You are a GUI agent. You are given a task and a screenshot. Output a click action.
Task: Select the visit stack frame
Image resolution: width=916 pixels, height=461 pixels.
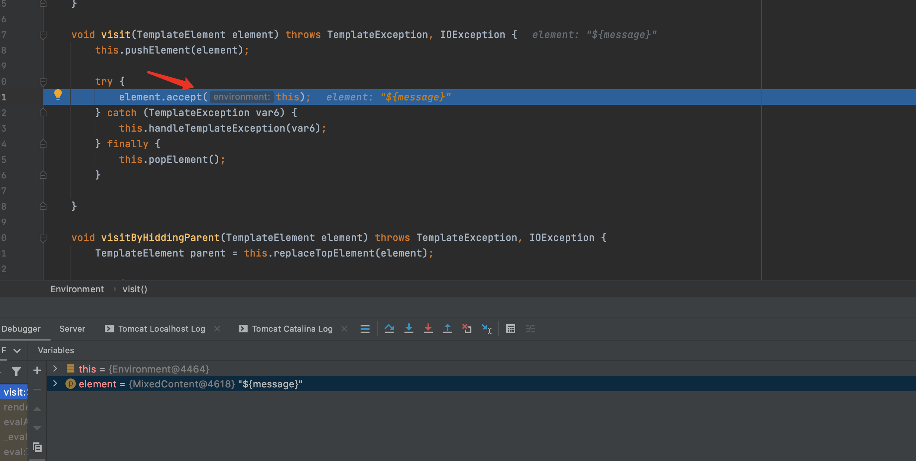[x=14, y=392]
